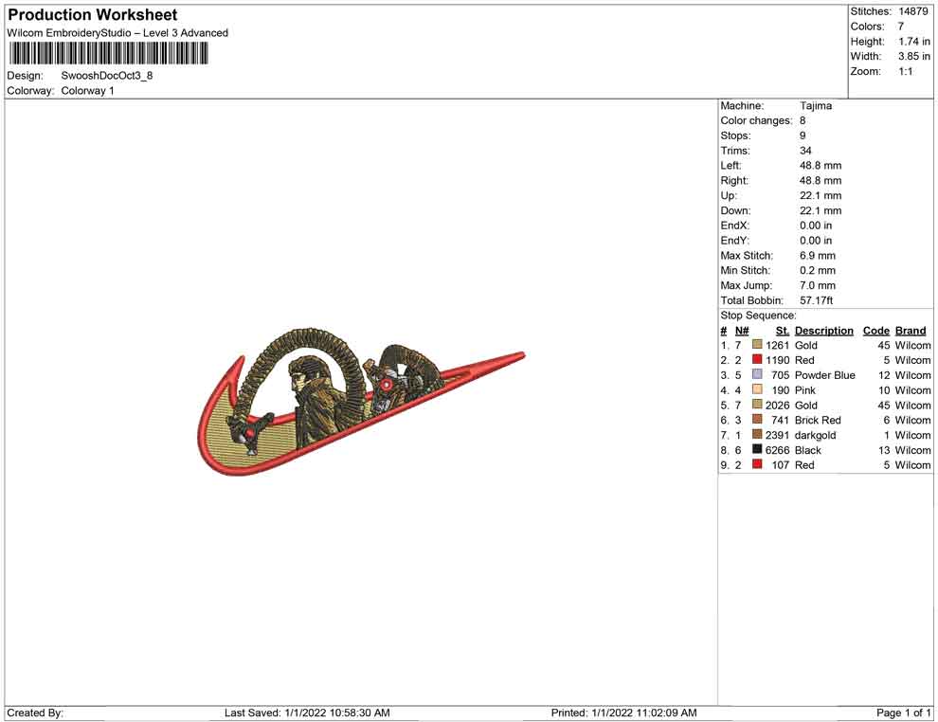
Task: Click the 'Powder Blue' description text
Action: (825, 375)
